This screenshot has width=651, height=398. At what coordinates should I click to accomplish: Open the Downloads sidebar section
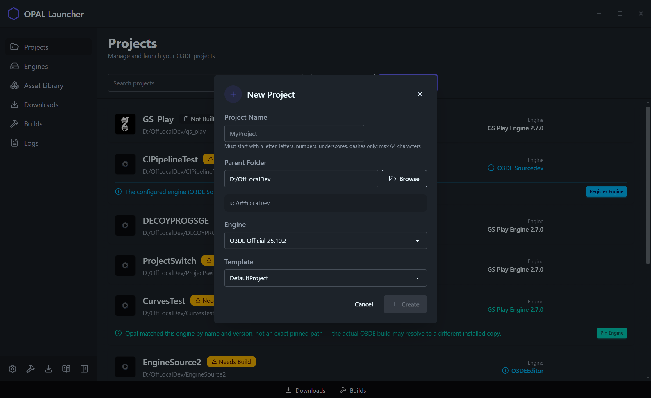(48, 105)
